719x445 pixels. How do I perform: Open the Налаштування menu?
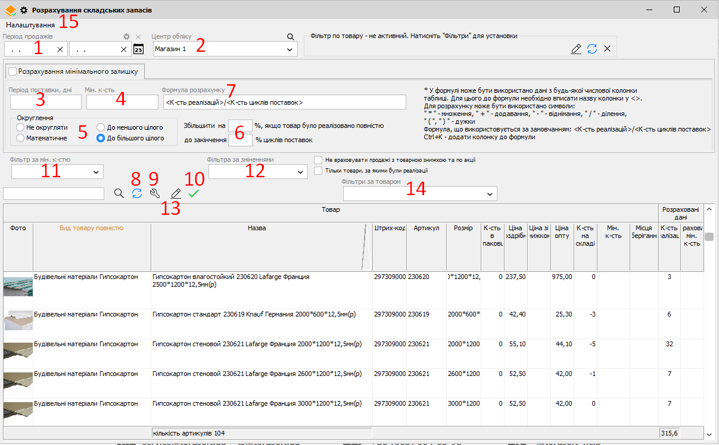[30, 25]
